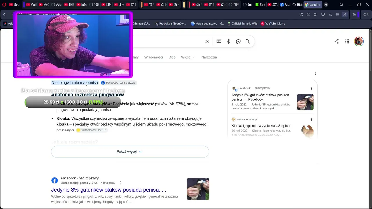372x209 pixels.
Task: Open the Google apps grid
Action: (347, 42)
